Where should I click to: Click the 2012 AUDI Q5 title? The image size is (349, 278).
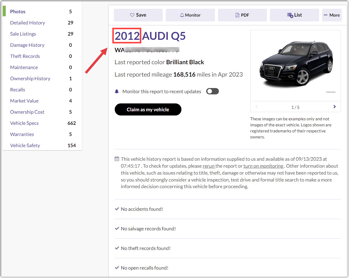[150, 36]
